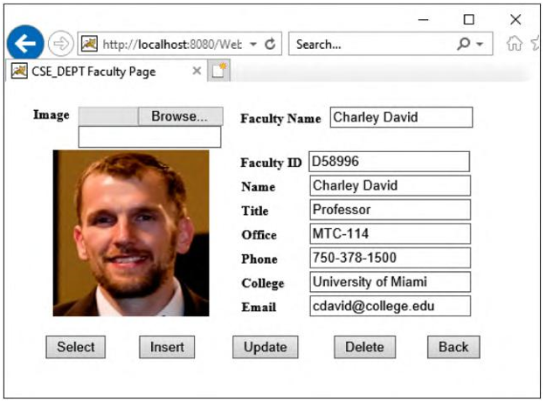Click the Phone label
This screenshot has height=402, width=546.
(x=259, y=259)
